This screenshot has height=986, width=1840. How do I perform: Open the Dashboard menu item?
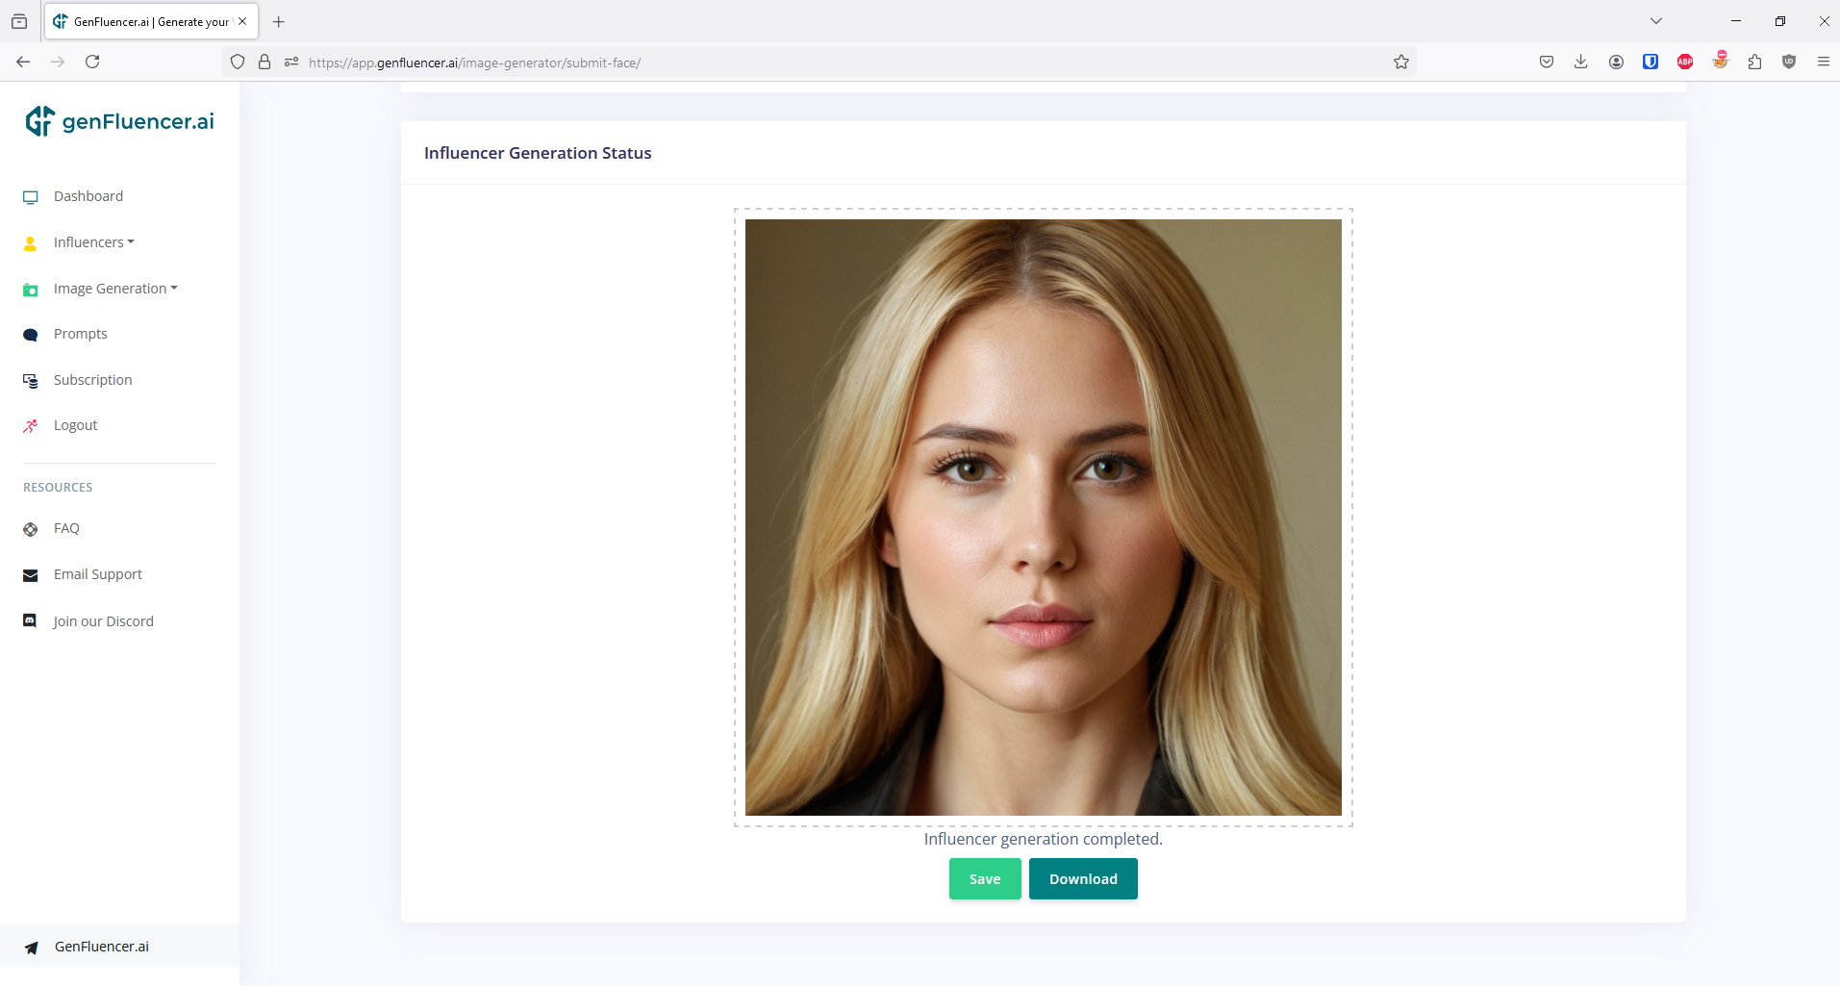pyautogui.click(x=88, y=196)
